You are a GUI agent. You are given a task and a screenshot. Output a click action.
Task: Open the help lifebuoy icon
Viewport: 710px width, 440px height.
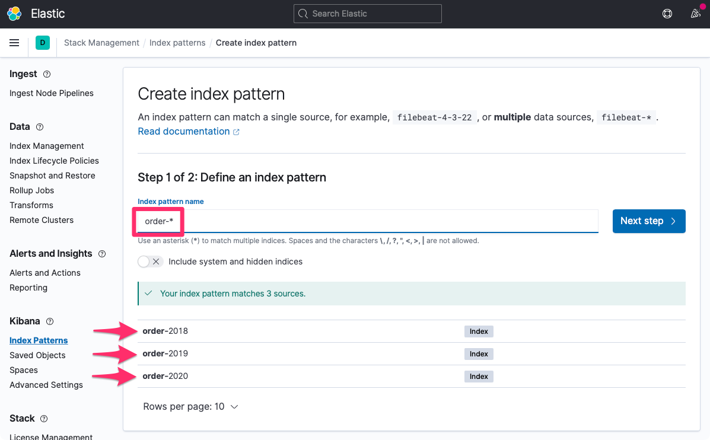click(x=667, y=14)
